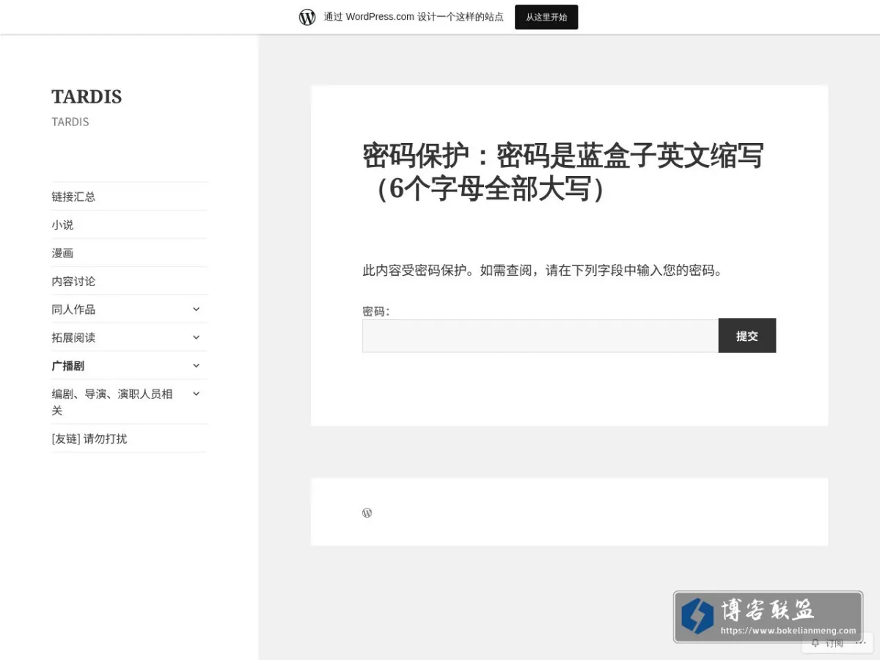Screen dimensions: 880x660
Task: Click the 从这里开始 button
Action: coord(546,17)
